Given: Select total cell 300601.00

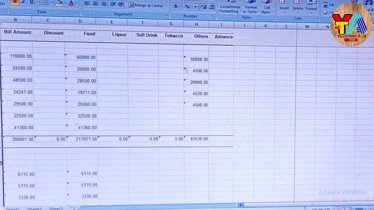Looking at the screenshot, I should point(19,139).
